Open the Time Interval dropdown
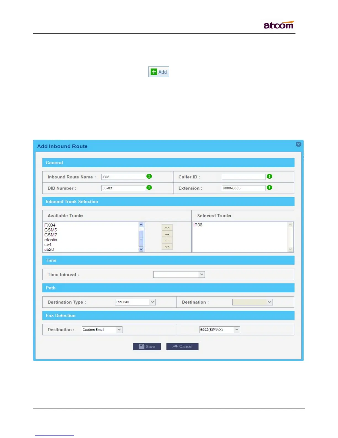This screenshot has height=438, width=338. coord(179,275)
